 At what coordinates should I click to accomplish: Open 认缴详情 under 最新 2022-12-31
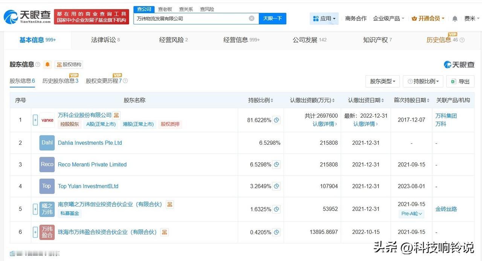coord(365,124)
